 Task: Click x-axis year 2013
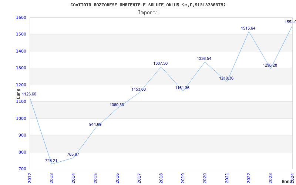pos(51,178)
